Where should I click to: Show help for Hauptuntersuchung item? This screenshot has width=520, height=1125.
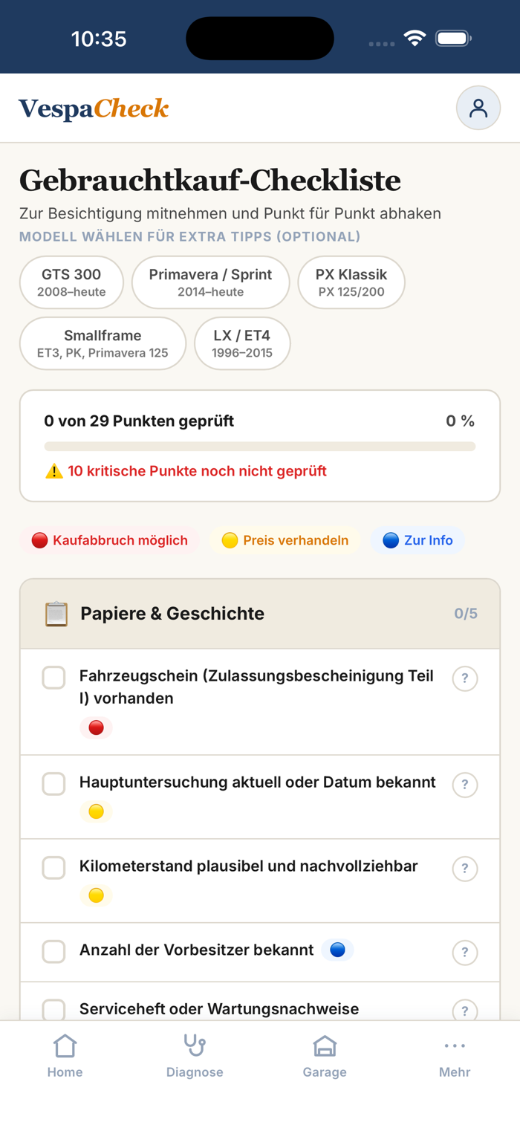coord(465,785)
